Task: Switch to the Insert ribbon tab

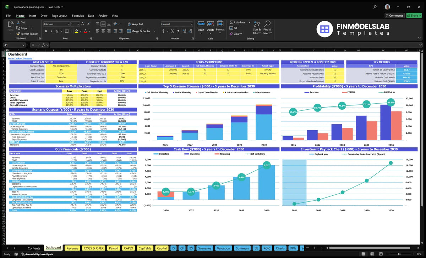Action: pos(32,16)
